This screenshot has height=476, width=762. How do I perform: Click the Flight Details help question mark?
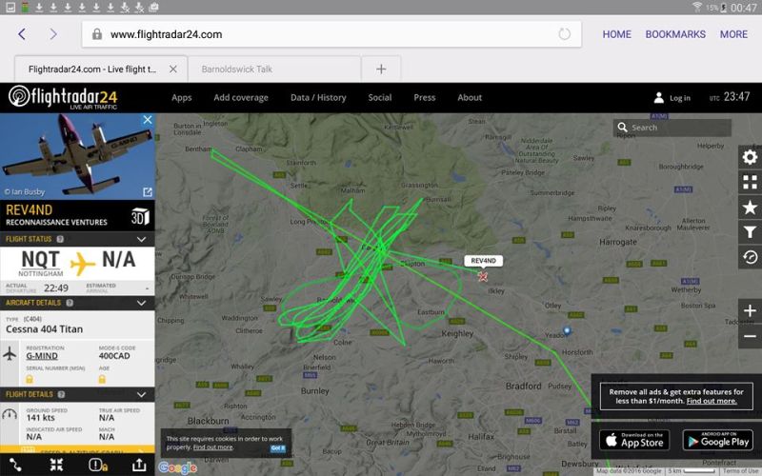(61, 394)
